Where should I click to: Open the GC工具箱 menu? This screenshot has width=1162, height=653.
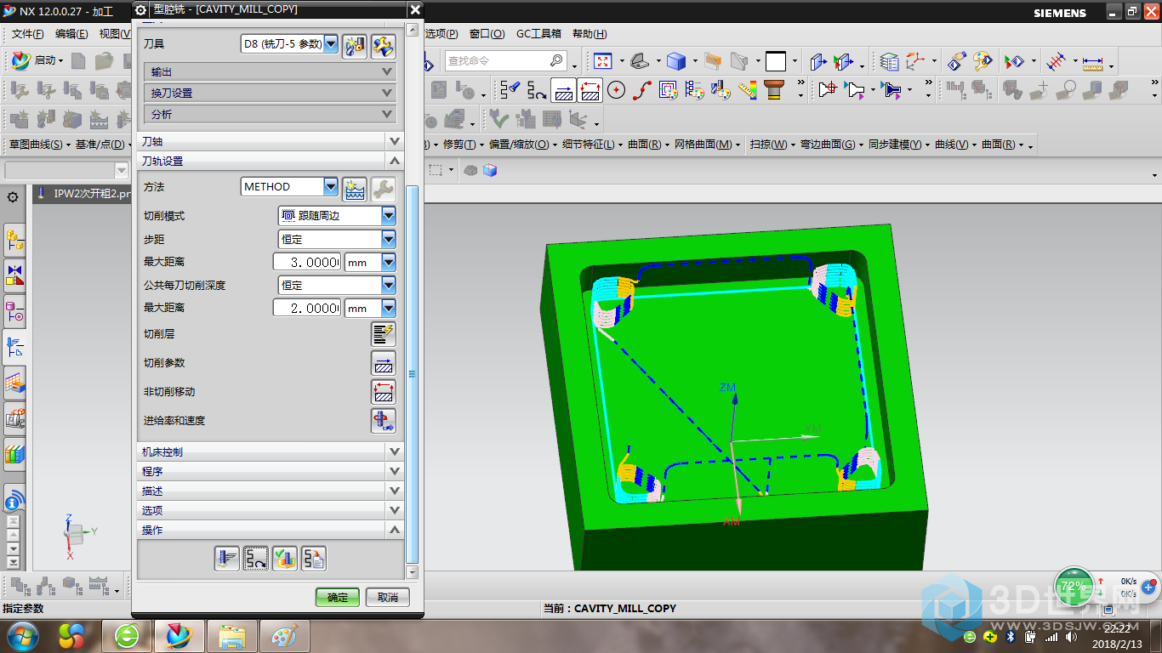[x=538, y=34]
